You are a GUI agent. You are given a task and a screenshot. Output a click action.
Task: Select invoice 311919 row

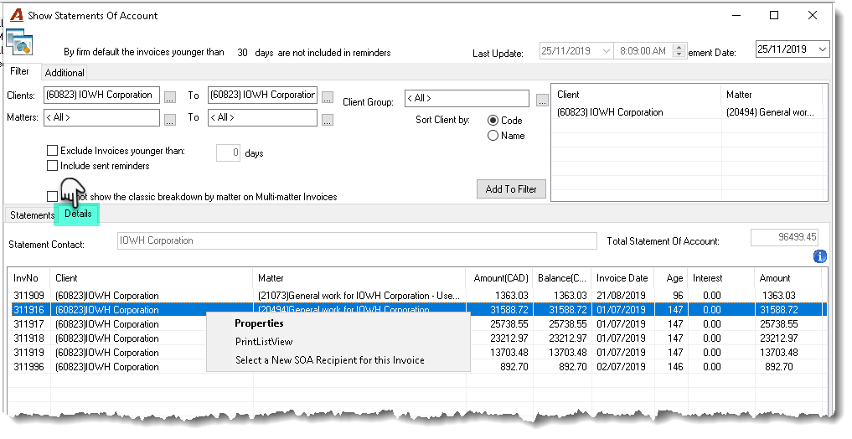click(x=417, y=352)
